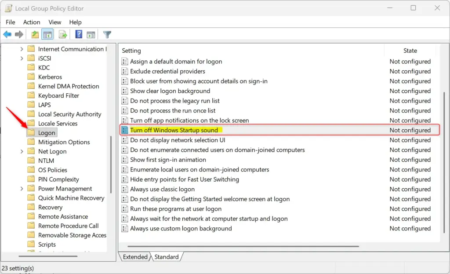The width and height of the screenshot is (450, 274).
Task: Click the folder icon next to Recovery
Action: (31, 207)
